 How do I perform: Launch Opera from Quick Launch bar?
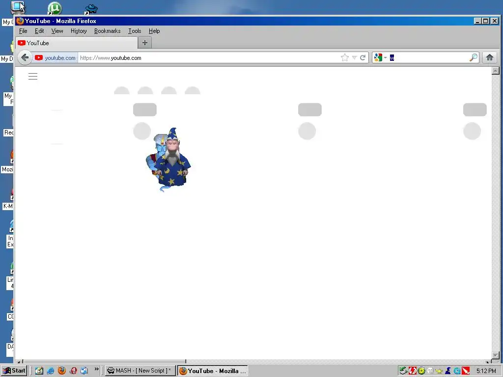coord(73,371)
